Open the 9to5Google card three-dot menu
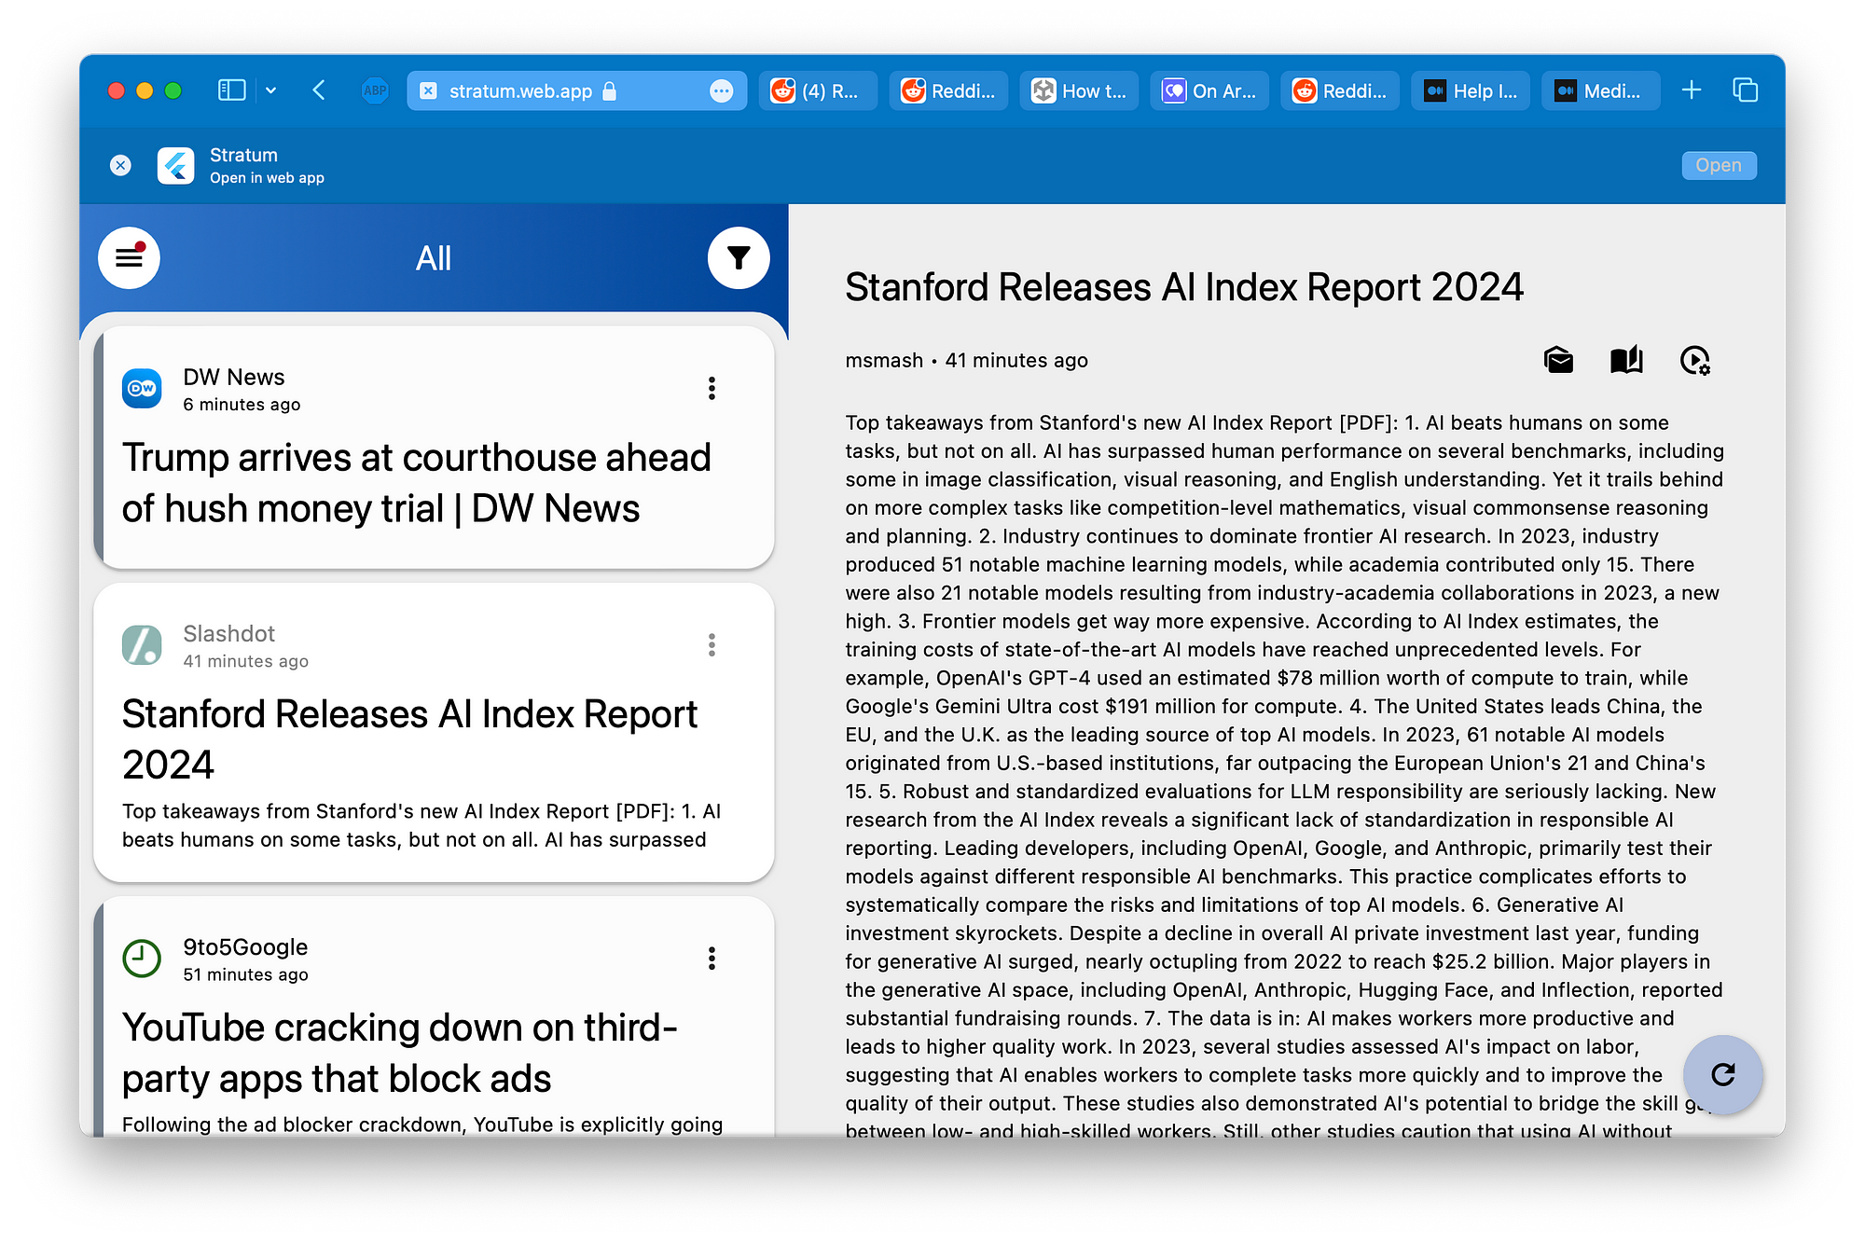Image resolution: width=1865 pixels, height=1242 pixels. [x=711, y=959]
